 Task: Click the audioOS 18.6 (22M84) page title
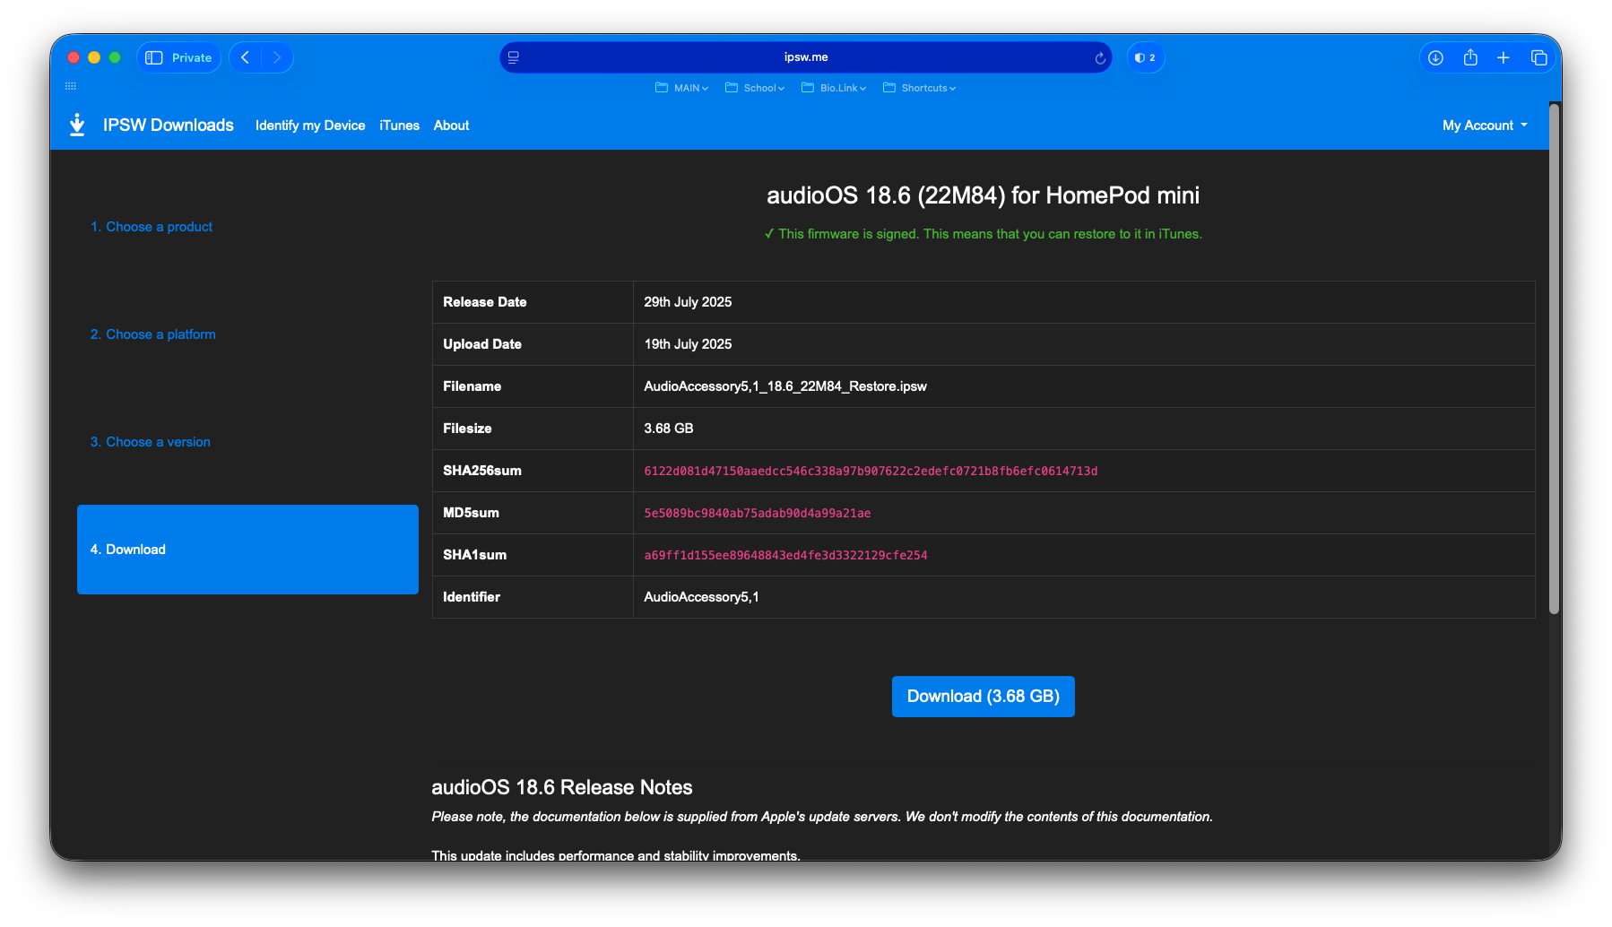[983, 195]
